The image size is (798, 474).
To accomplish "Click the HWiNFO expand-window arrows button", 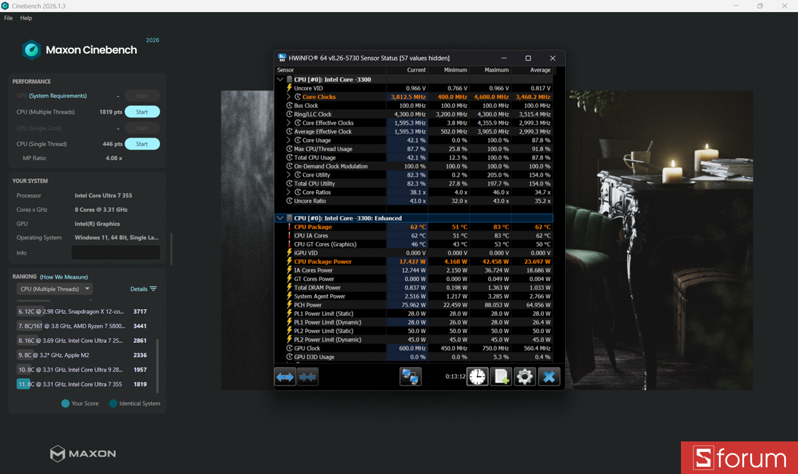I will (x=285, y=377).
